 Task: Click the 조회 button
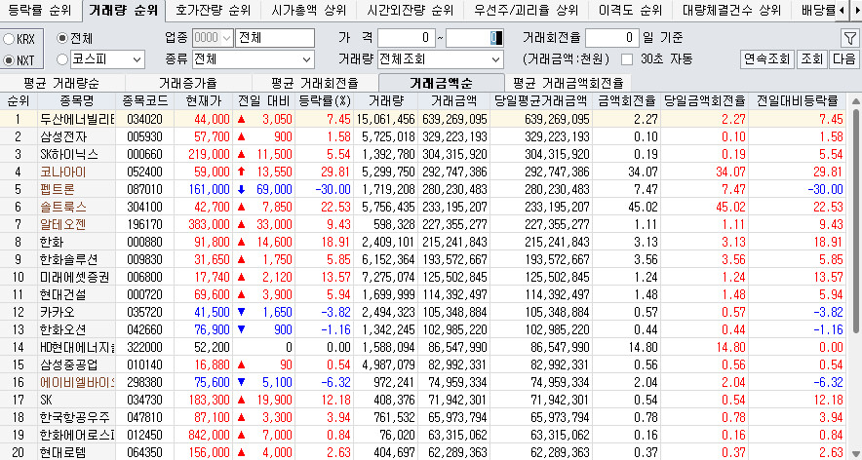(811, 59)
